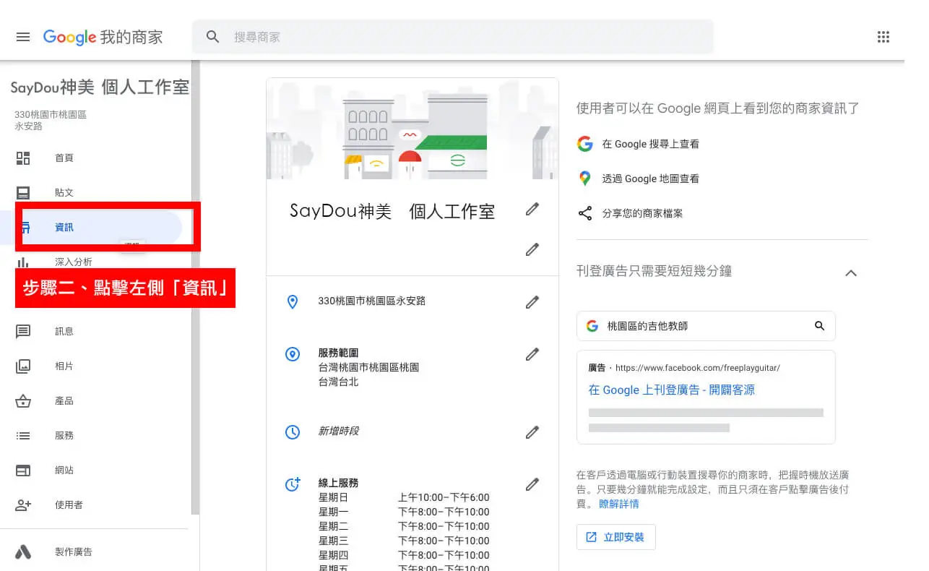This screenshot has width=929, height=571.
Task: Click the 使用者 add-person icon
Action: pyautogui.click(x=23, y=505)
